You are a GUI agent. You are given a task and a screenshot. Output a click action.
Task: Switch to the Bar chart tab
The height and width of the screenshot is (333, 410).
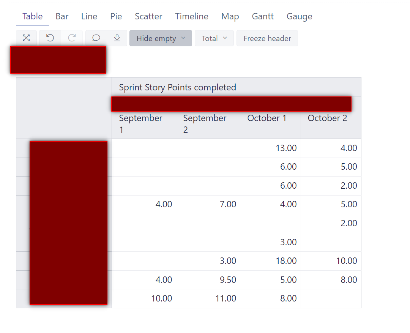(62, 16)
